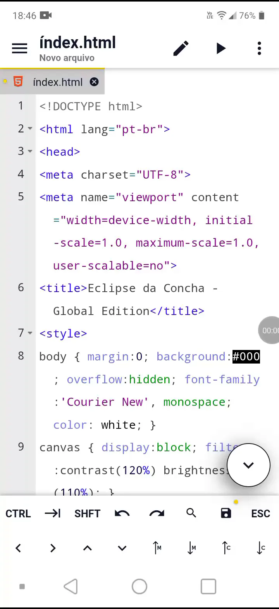This screenshot has width=279, height=609.
Task: Undo the last edit
Action: (122, 513)
